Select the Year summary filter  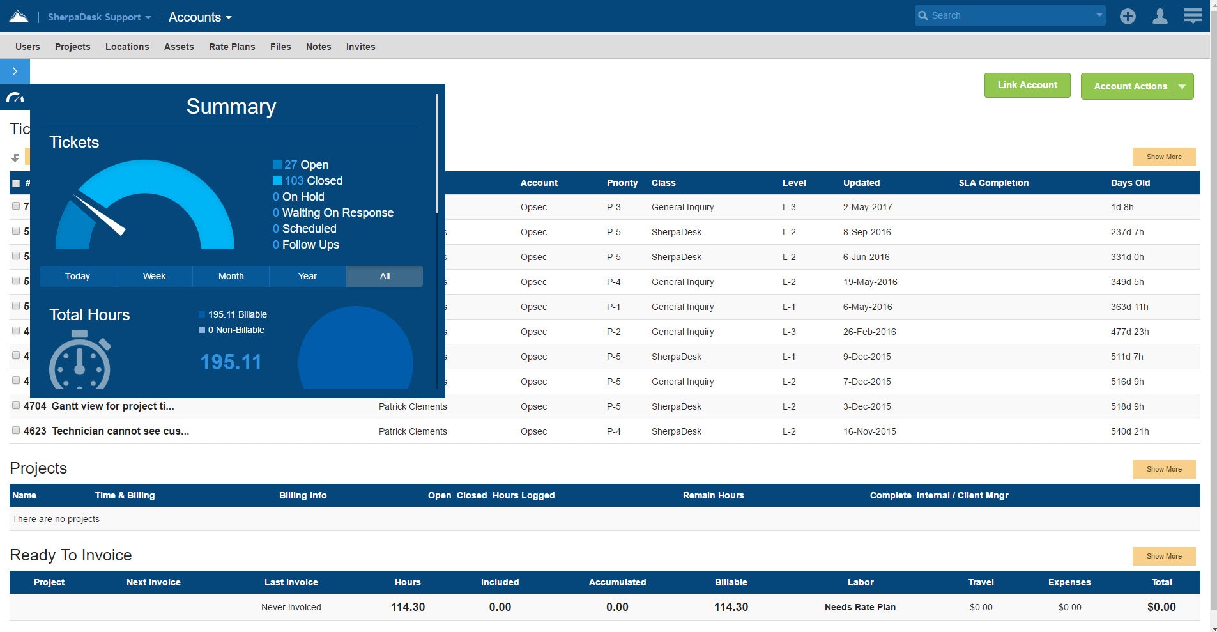pos(307,276)
